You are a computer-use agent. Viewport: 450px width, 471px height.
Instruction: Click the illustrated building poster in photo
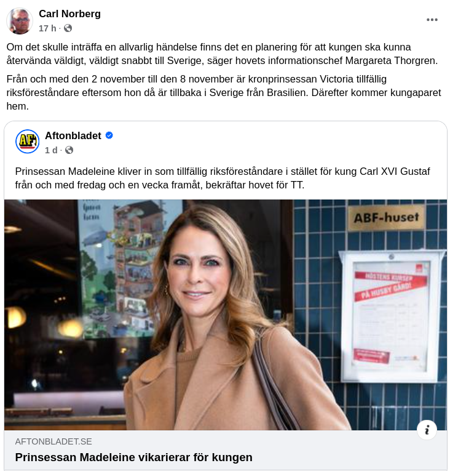[130, 268]
